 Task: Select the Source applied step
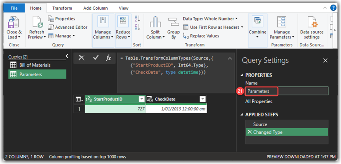click(287, 124)
